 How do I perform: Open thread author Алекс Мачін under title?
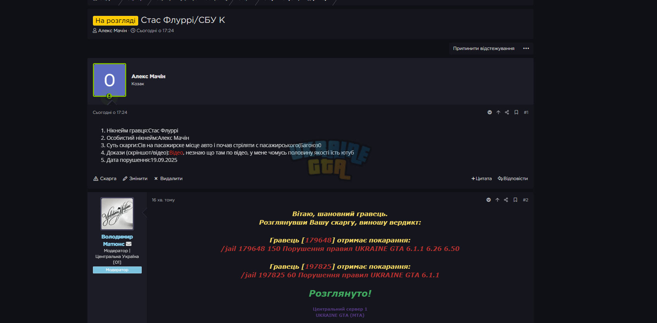pos(112,31)
